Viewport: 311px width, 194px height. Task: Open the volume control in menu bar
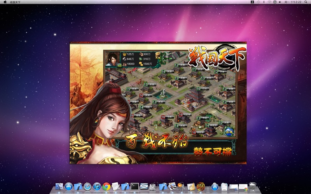point(280,2)
